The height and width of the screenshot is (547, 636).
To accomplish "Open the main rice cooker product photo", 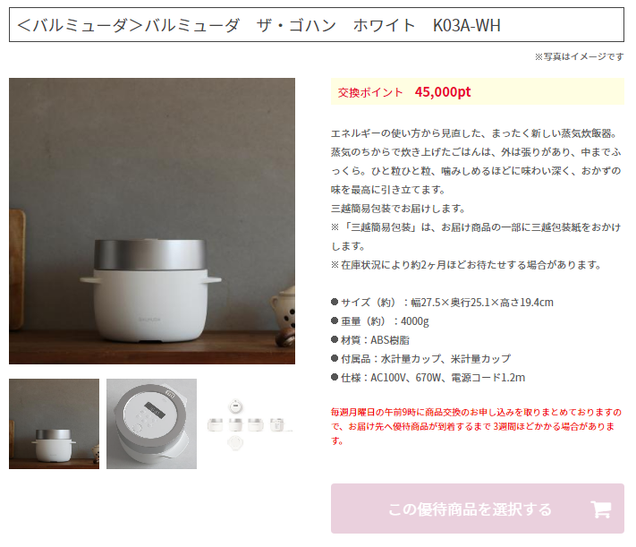I will 152,221.
